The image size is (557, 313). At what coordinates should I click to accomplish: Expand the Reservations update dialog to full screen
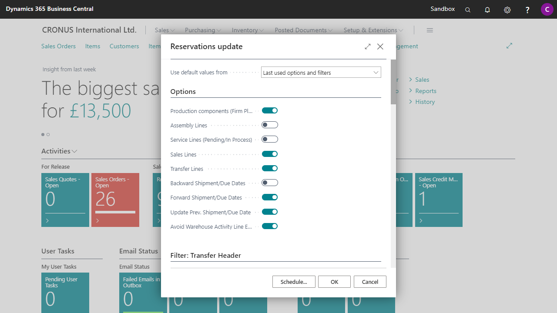pyautogui.click(x=368, y=47)
